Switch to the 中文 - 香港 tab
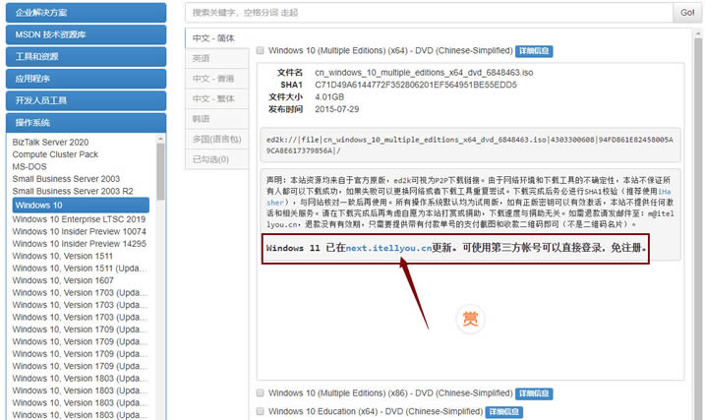The width and height of the screenshot is (705, 420). [216, 79]
